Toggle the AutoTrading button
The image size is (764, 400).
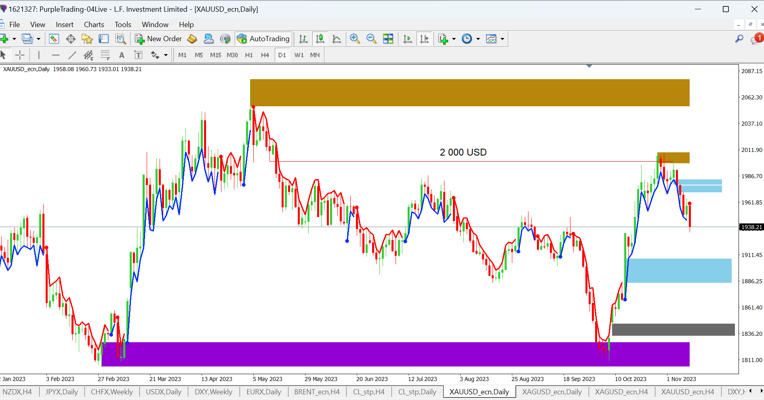pos(263,39)
